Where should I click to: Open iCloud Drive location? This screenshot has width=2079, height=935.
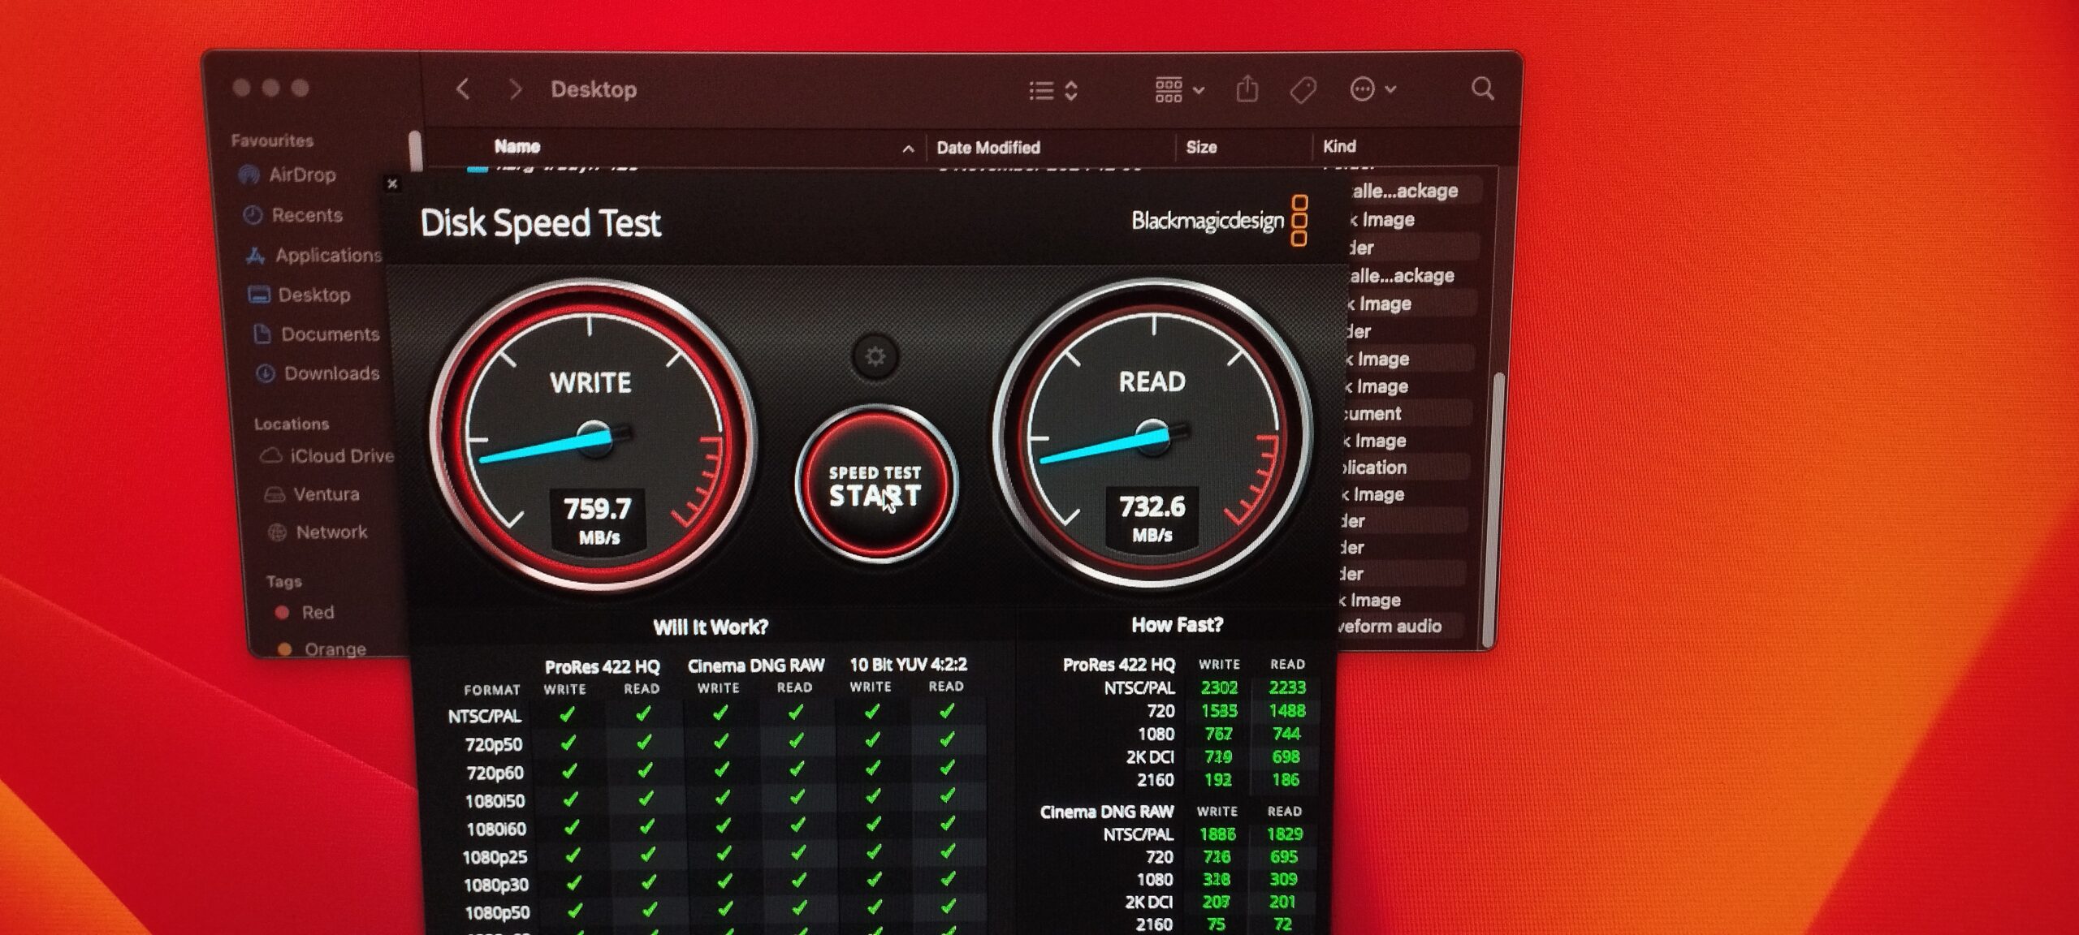[341, 456]
